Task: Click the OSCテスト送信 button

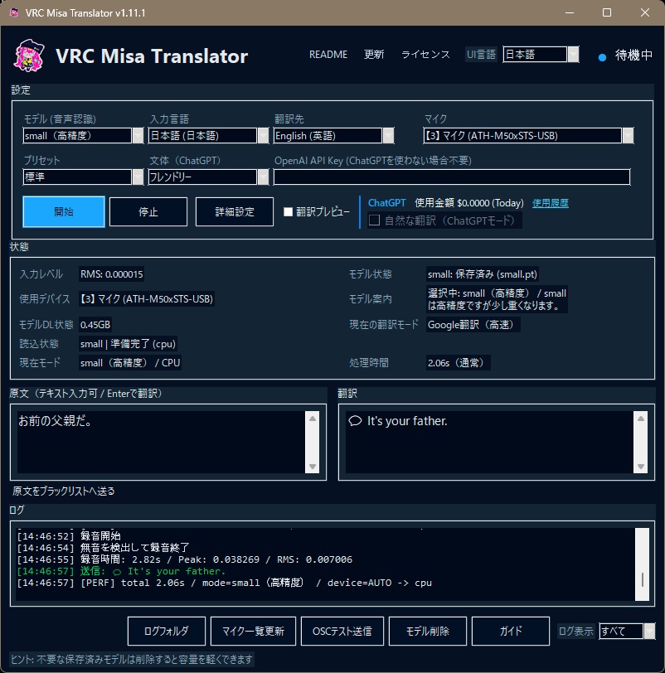Action: [x=342, y=631]
